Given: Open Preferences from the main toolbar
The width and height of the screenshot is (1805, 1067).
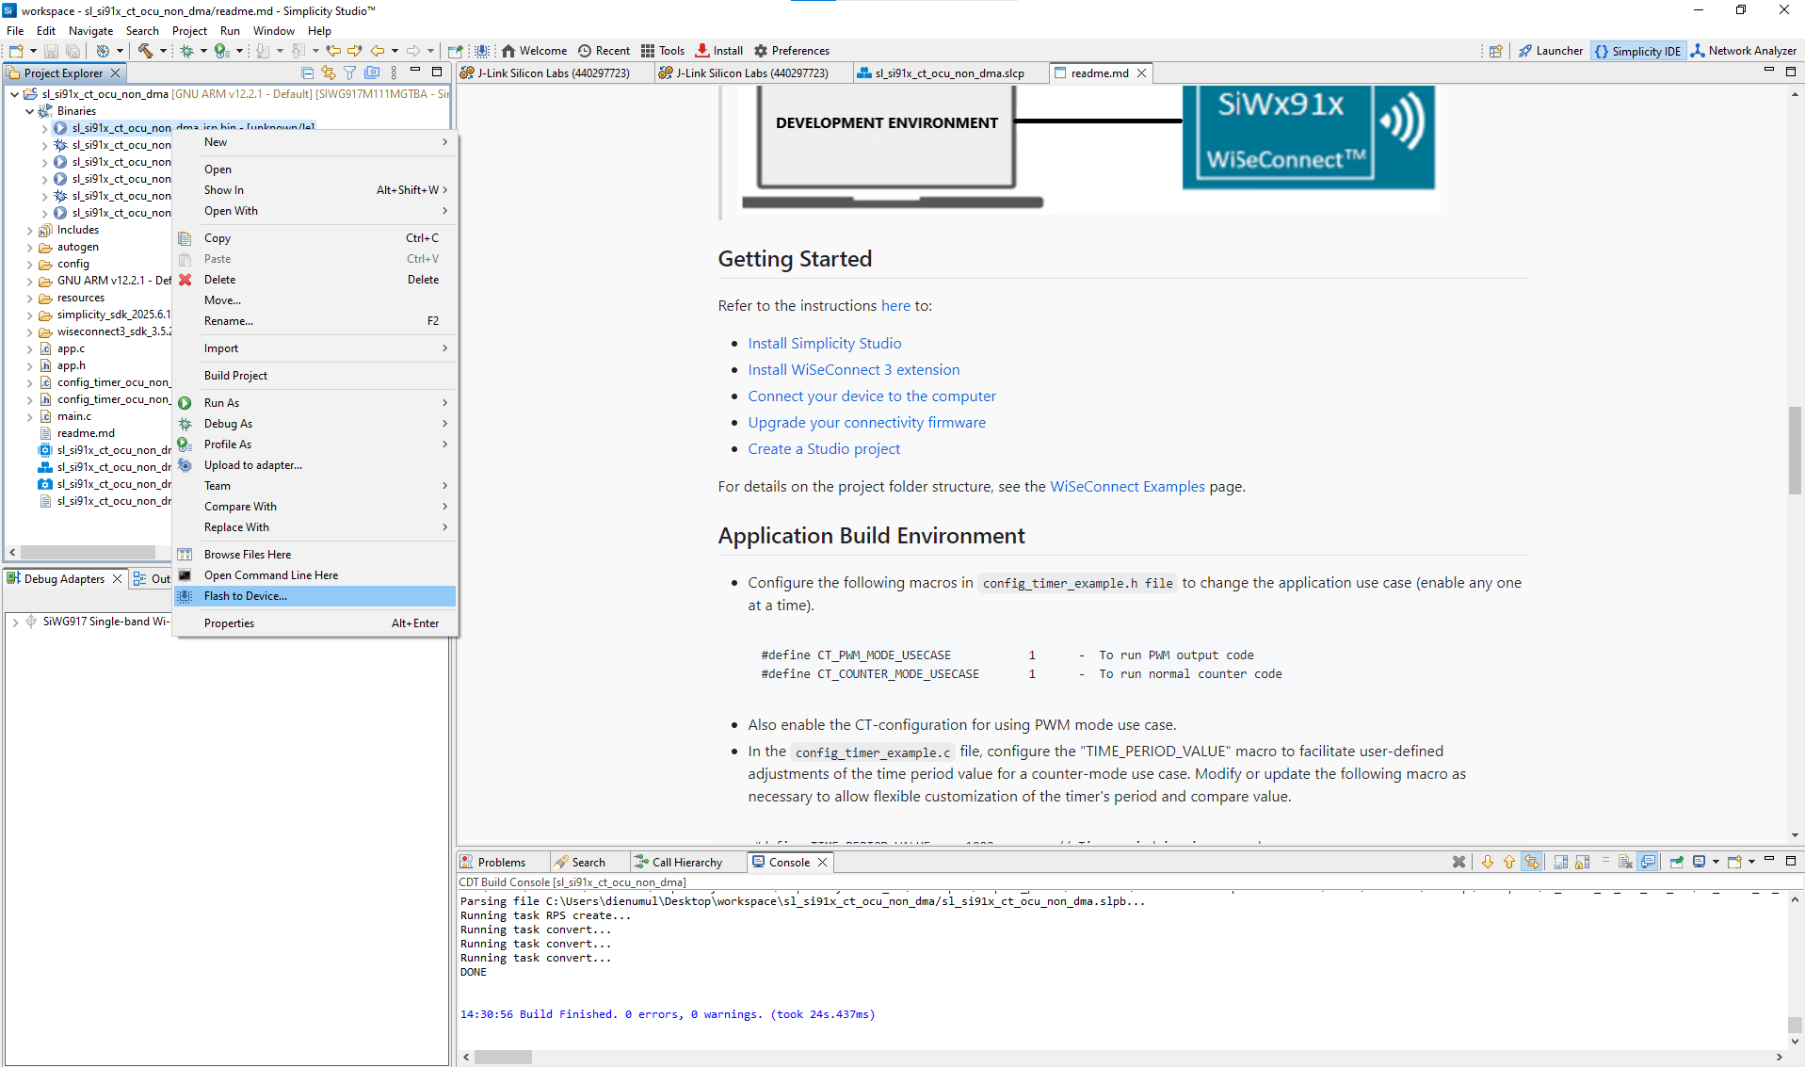Looking at the screenshot, I should point(792,51).
